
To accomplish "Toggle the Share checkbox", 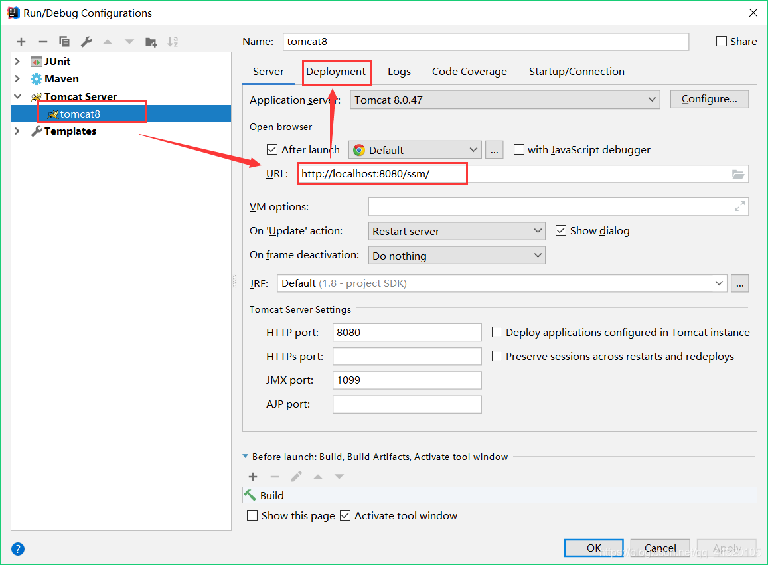I will point(722,42).
